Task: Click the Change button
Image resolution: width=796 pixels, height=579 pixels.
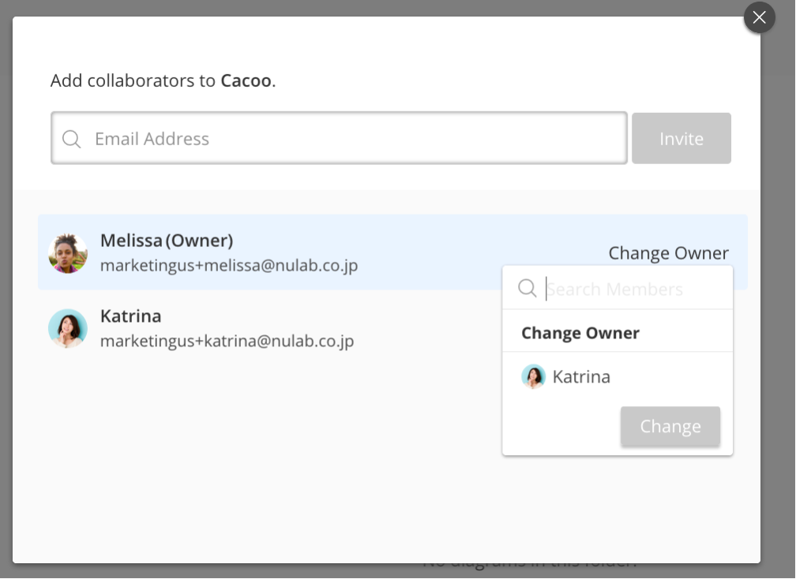Action: tap(670, 426)
